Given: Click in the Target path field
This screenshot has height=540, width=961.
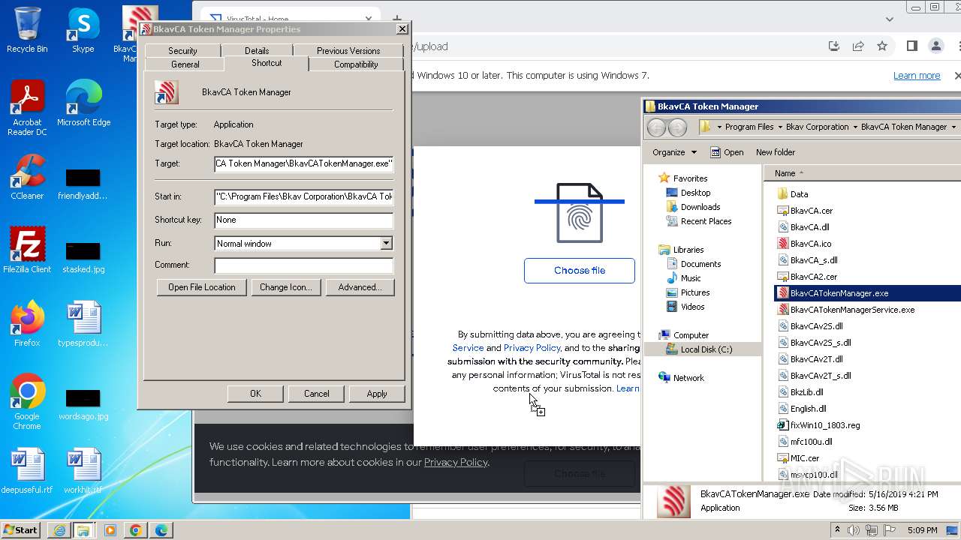Looking at the screenshot, I should pyautogui.click(x=303, y=163).
